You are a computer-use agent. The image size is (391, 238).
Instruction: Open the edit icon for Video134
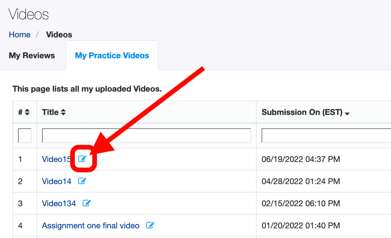coord(86,203)
